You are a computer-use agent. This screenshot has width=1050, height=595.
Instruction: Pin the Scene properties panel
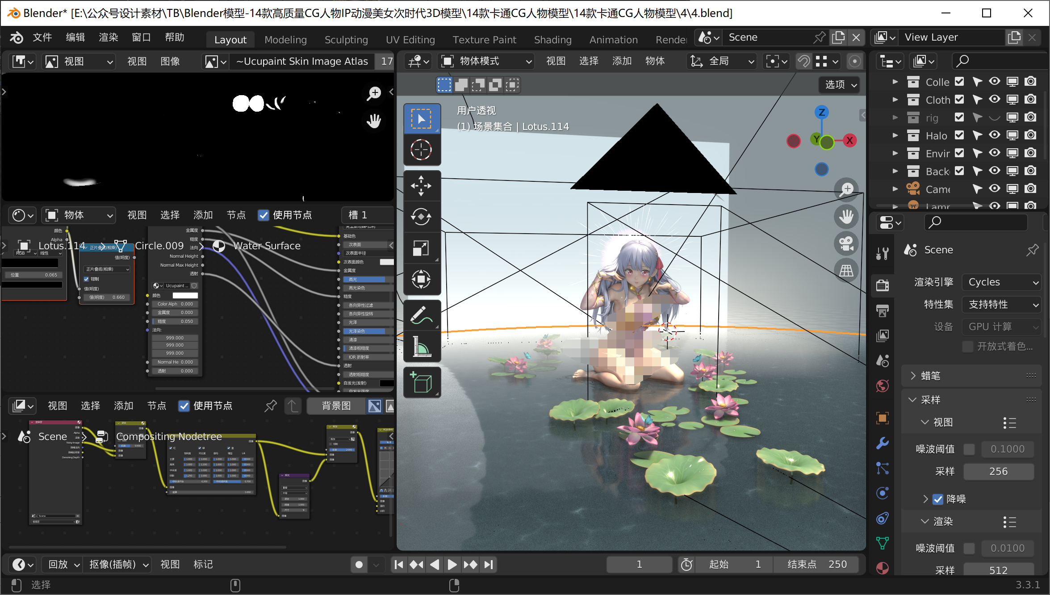(x=1032, y=250)
